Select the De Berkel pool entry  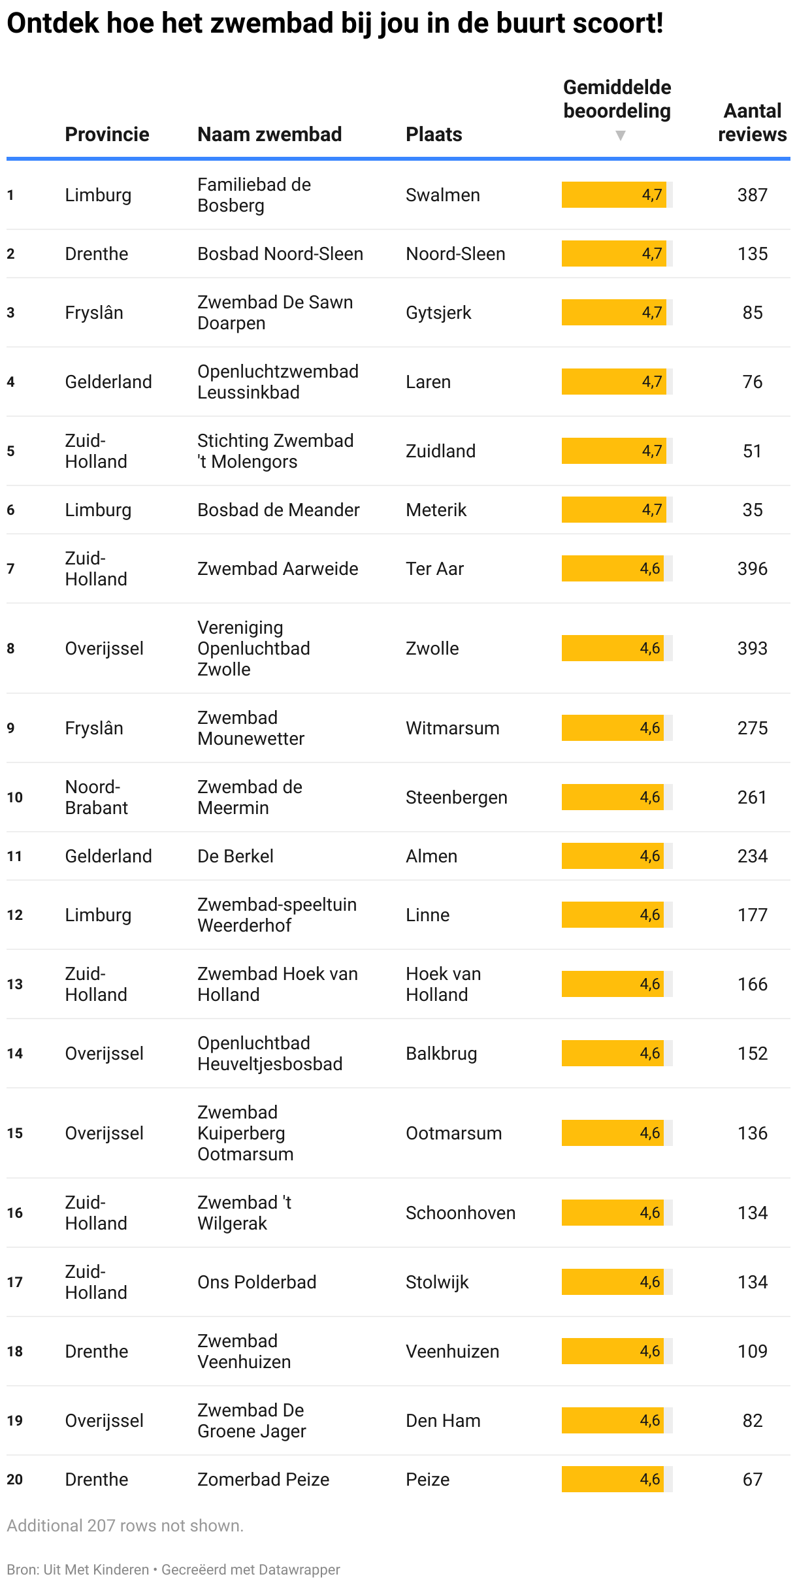pyautogui.click(x=235, y=856)
